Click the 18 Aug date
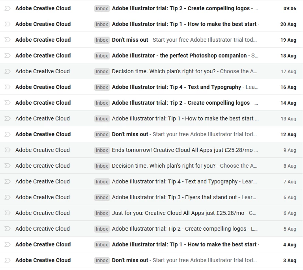 [288, 56]
